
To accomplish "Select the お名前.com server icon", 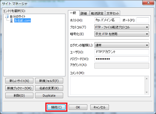I will (11, 20).
